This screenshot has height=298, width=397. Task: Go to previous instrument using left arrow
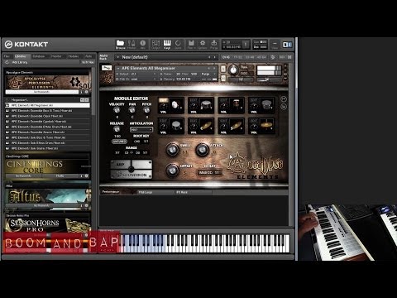[x=209, y=68]
